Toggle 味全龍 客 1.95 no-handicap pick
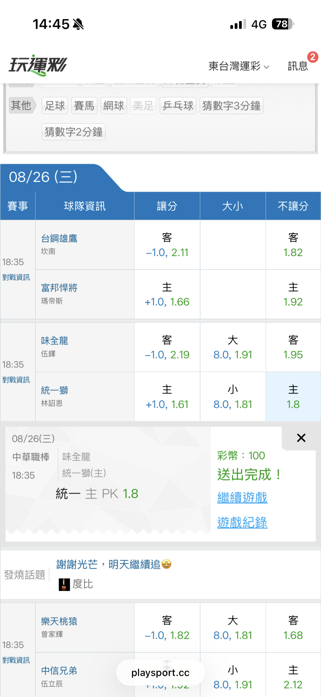The width and height of the screenshot is (321, 697). coord(293,347)
